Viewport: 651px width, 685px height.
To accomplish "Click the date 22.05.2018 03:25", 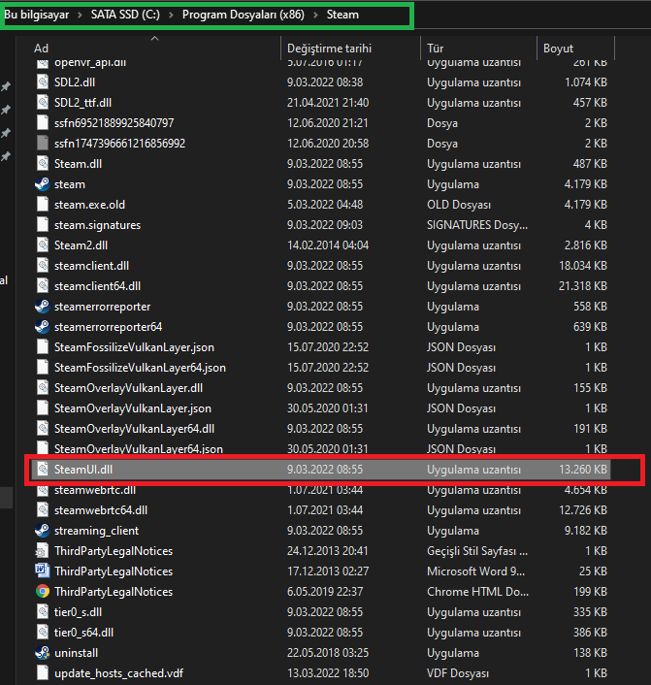I will click(328, 653).
